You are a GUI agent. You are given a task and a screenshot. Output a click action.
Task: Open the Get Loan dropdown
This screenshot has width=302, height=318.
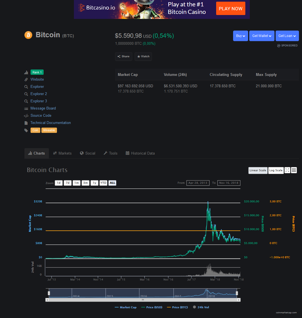(287, 36)
